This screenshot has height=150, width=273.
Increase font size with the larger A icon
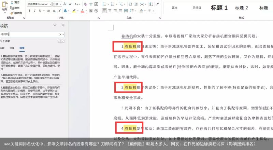tap(65, 4)
